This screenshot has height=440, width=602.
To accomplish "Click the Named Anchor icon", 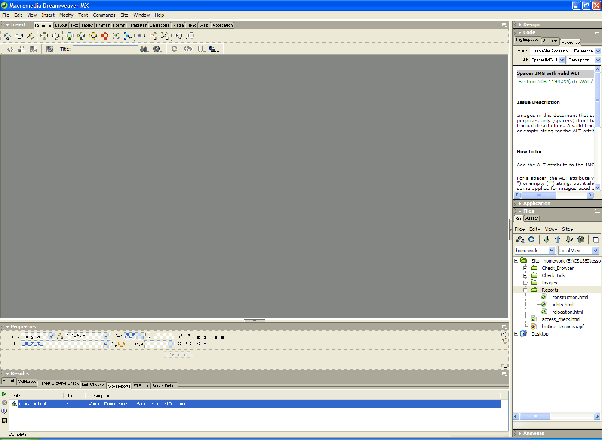I will tap(31, 37).
